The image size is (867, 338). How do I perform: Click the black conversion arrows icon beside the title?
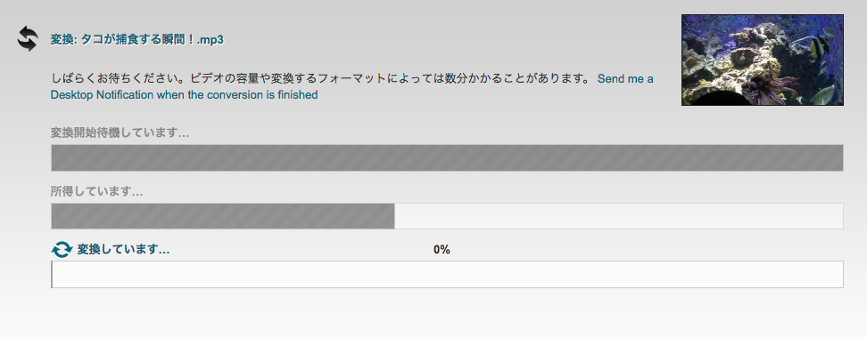pos(28,39)
